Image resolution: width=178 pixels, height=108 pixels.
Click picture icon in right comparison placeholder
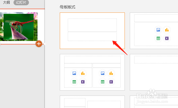click(x=103, y=73)
